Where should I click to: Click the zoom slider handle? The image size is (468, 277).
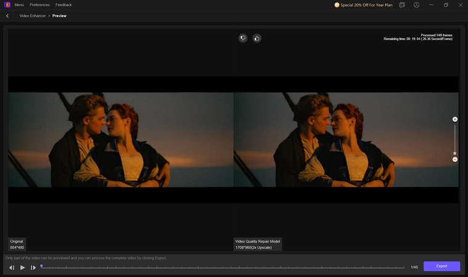pyautogui.click(x=455, y=153)
